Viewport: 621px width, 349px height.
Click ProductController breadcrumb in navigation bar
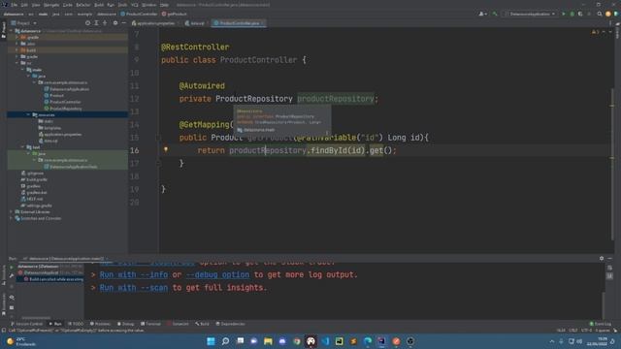pos(139,14)
